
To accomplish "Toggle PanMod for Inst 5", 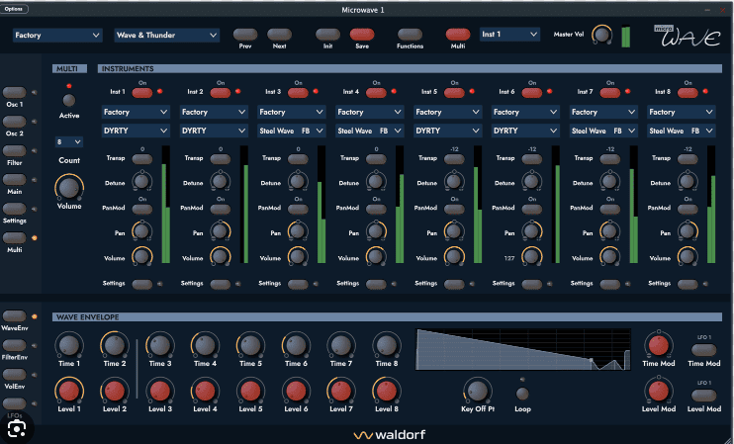I will [454, 209].
